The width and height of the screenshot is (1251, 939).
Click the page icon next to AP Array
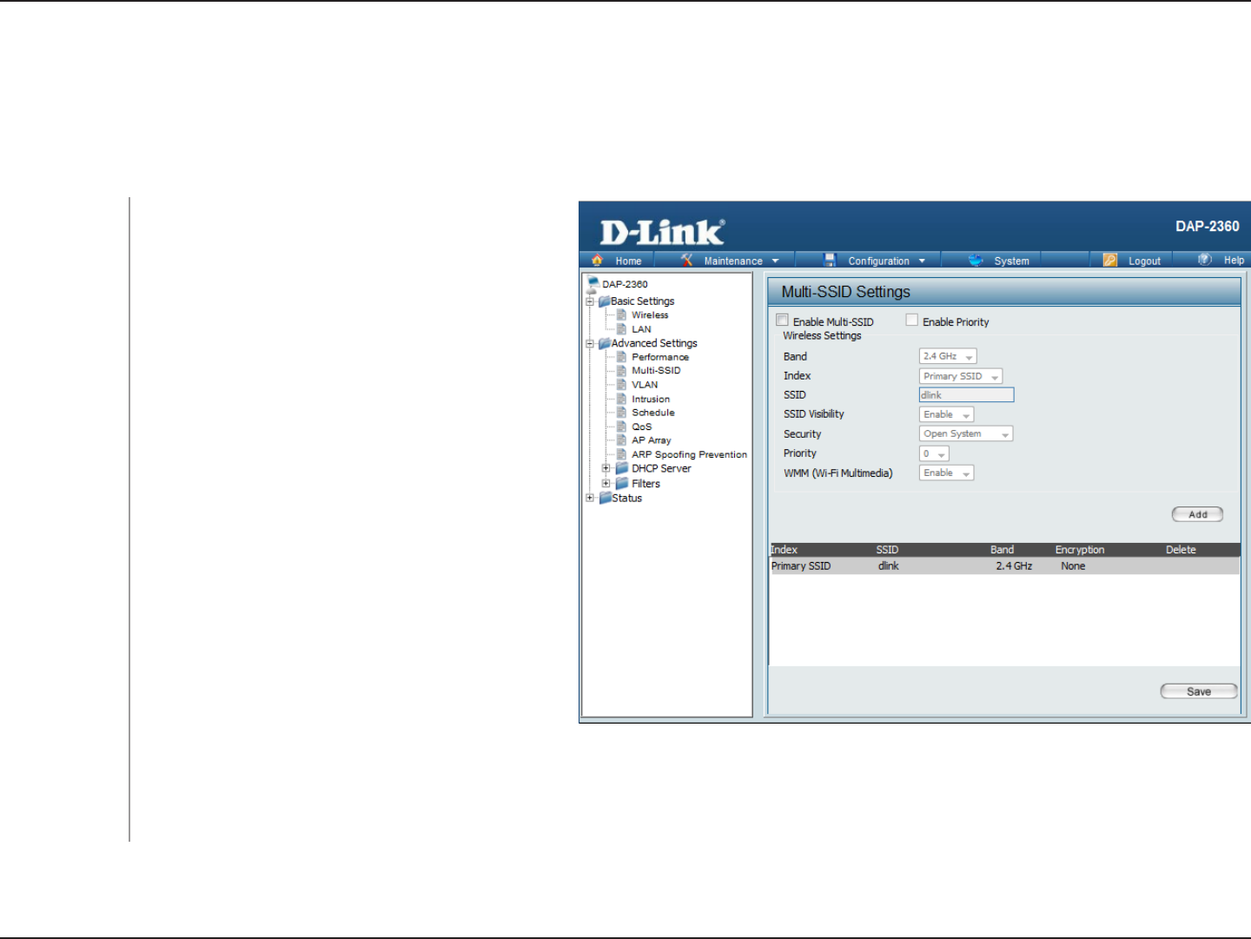click(x=621, y=440)
